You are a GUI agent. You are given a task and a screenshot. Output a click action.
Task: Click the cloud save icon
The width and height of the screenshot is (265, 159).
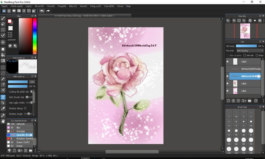click(4, 11)
